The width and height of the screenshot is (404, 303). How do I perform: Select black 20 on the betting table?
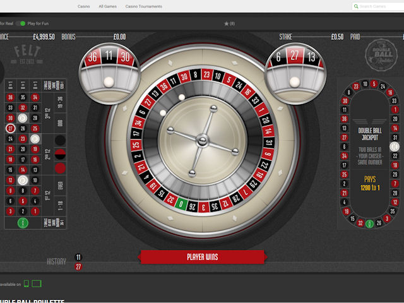23,149
